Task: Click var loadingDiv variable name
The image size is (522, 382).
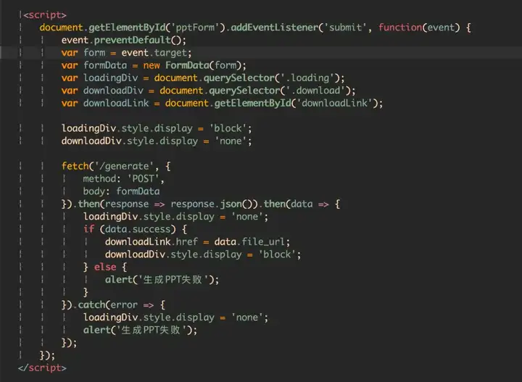Action: (x=110, y=78)
